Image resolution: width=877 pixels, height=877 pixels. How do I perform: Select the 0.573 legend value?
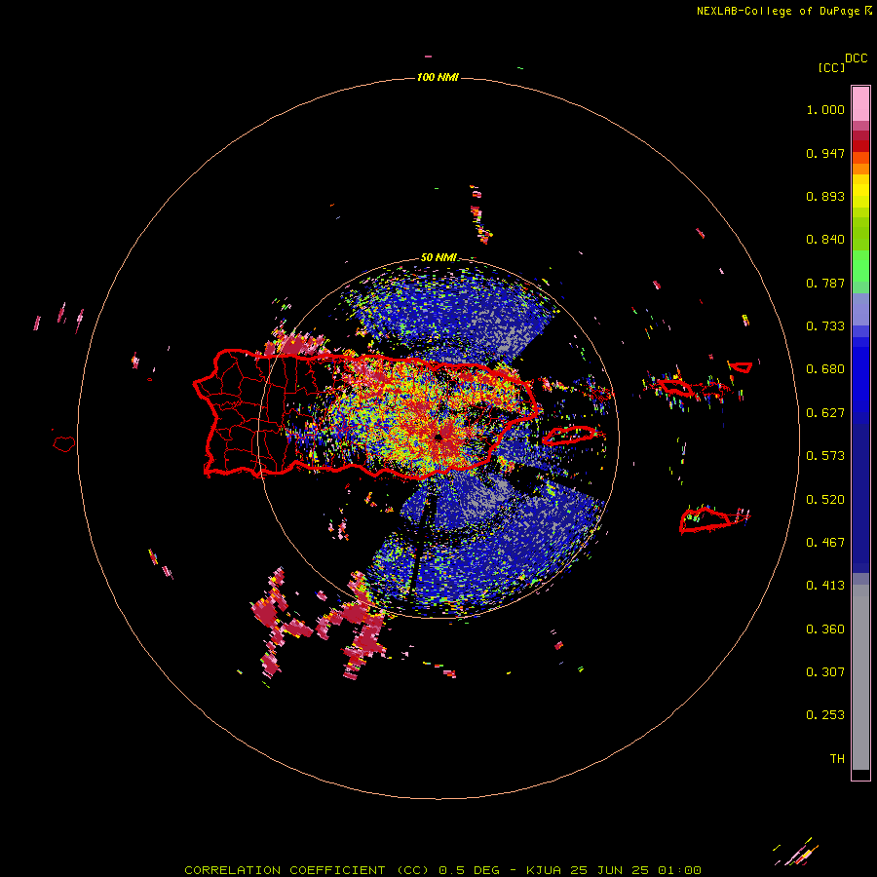(x=825, y=456)
